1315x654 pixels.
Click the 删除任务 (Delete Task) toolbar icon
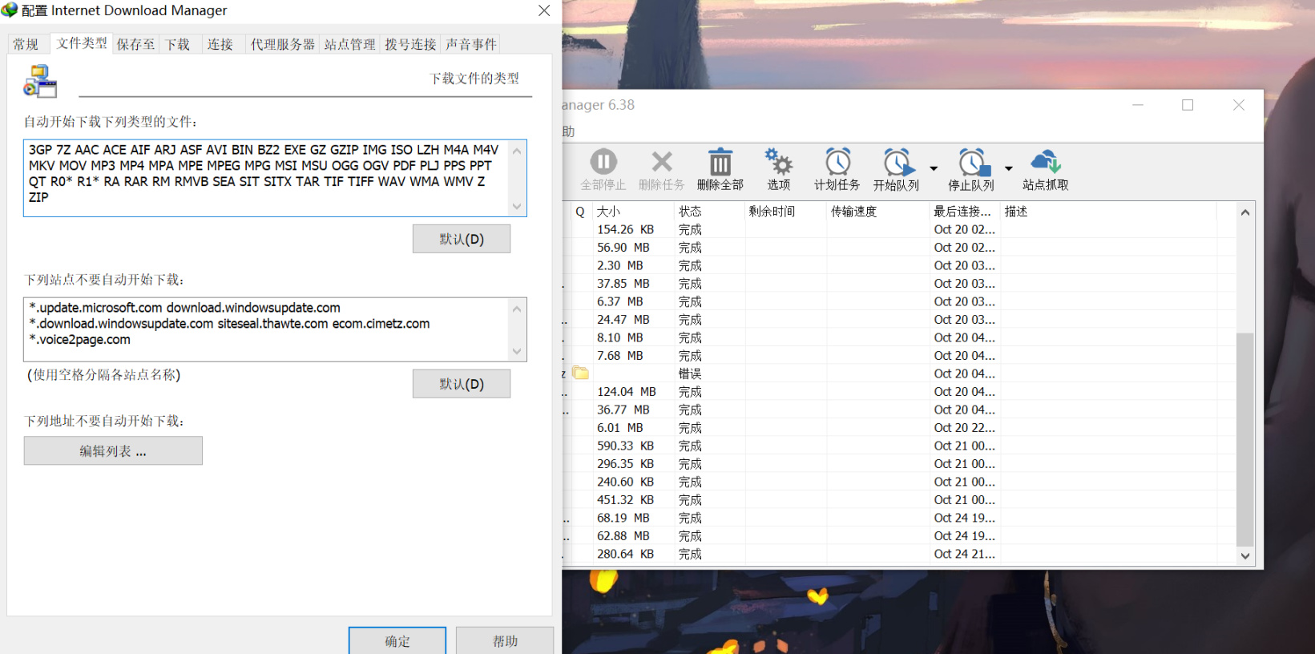662,162
